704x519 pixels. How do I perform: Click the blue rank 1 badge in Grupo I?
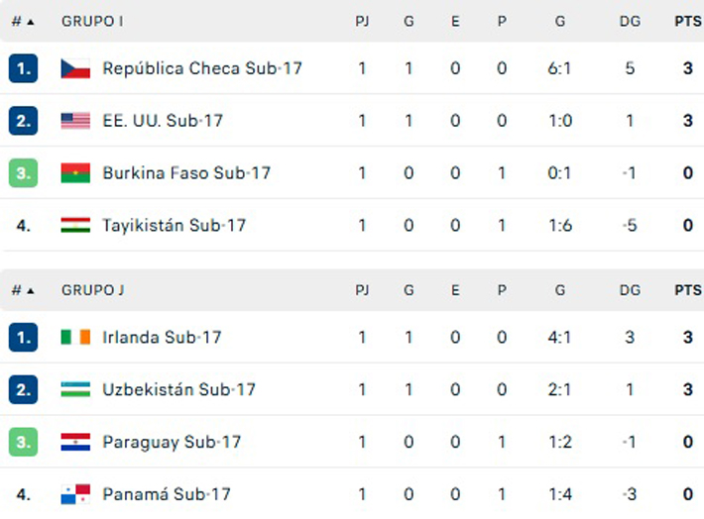(23, 68)
